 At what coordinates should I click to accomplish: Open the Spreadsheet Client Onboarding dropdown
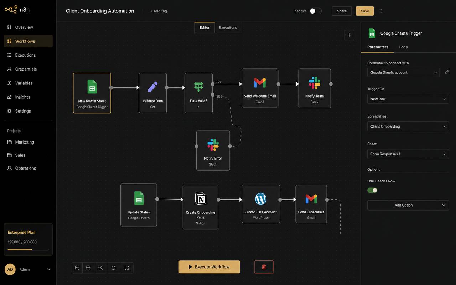coord(408,126)
